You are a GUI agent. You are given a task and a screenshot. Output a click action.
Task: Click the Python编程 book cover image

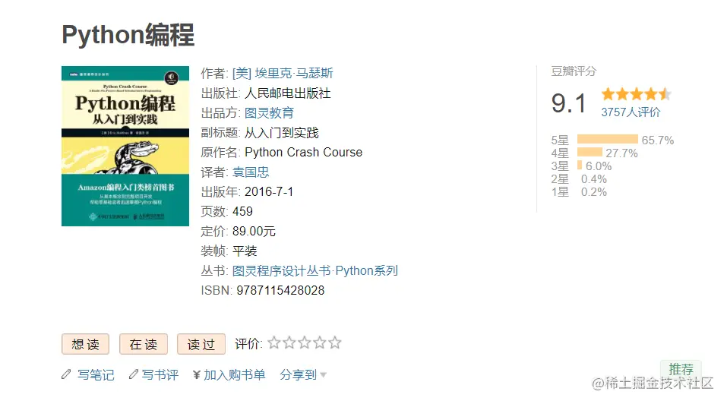pos(125,146)
